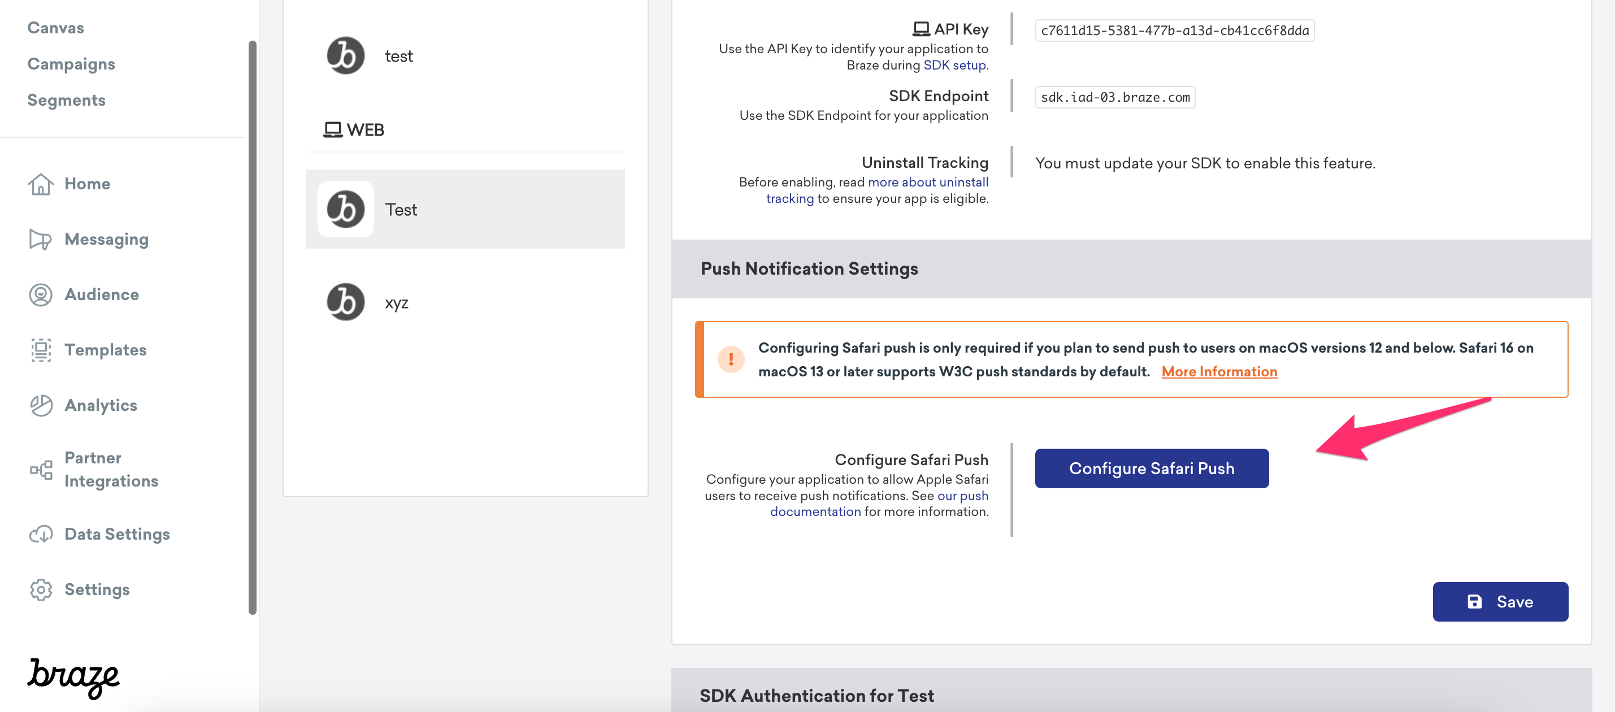Open the SDK setup link
Viewport: 1615px width, 712px height.
coord(954,65)
